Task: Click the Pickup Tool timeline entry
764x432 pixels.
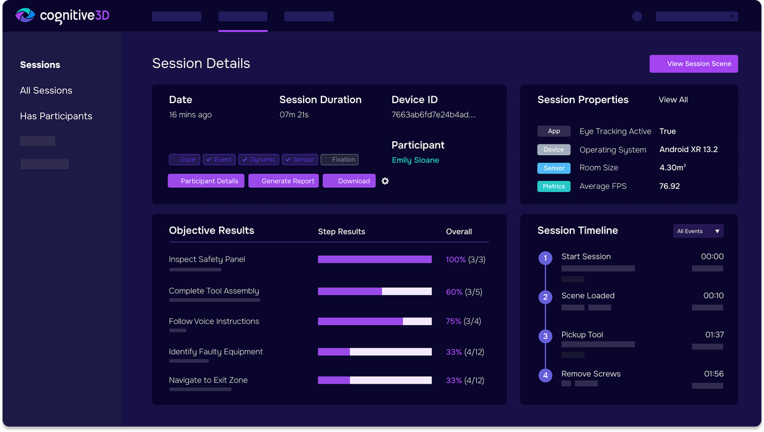Action: pos(583,334)
